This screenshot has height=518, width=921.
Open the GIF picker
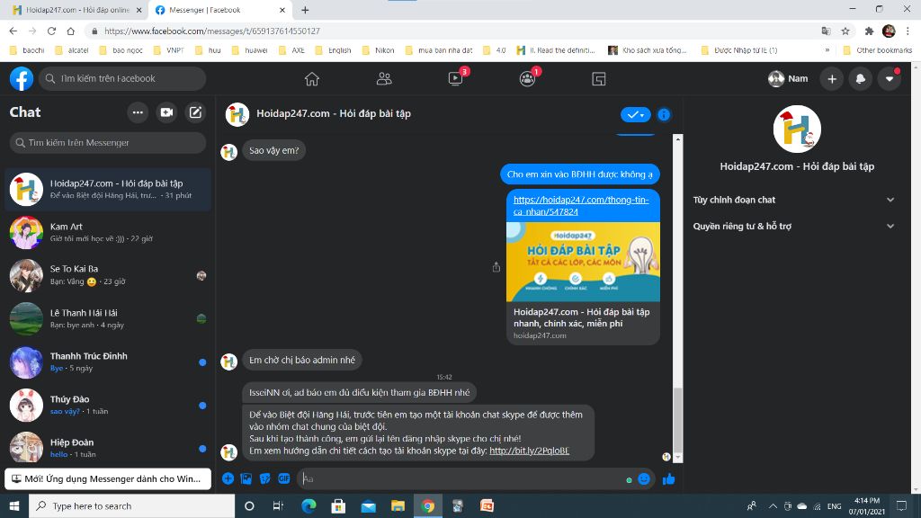pyautogui.click(x=283, y=478)
